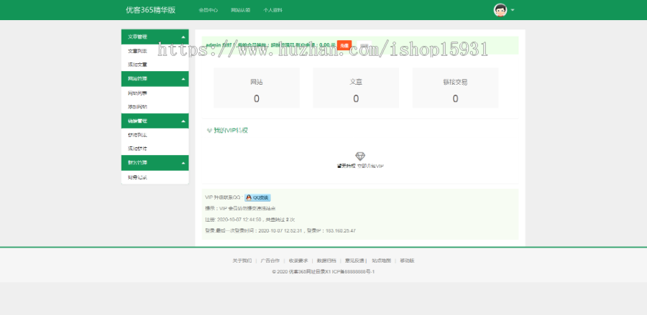The height and width of the screenshot is (315, 647).
Task: Open the 站点地图 footer link
Action: point(381,260)
